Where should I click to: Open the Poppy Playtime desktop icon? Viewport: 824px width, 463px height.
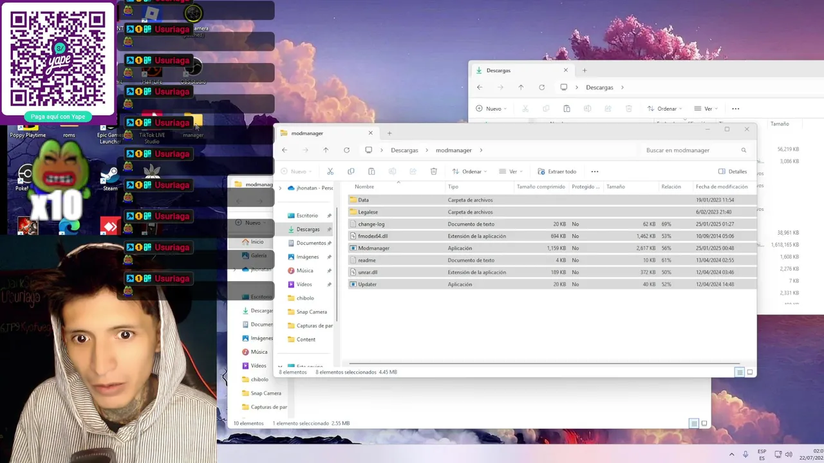click(x=27, y=131)
